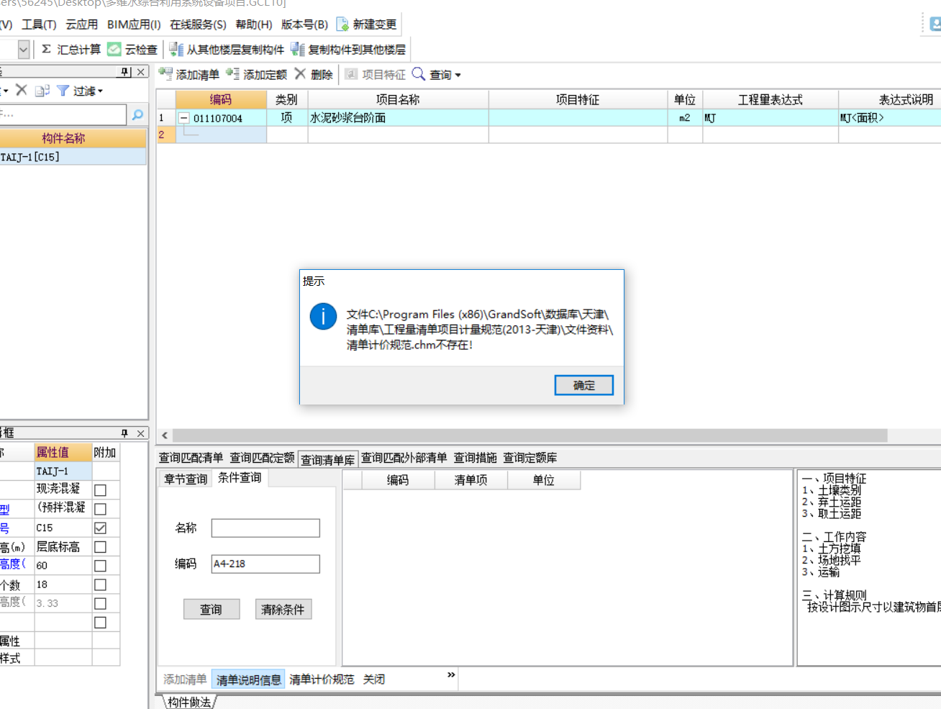Click the 查询 magnifier icon
941x709 pixels.
click(418, 74)
